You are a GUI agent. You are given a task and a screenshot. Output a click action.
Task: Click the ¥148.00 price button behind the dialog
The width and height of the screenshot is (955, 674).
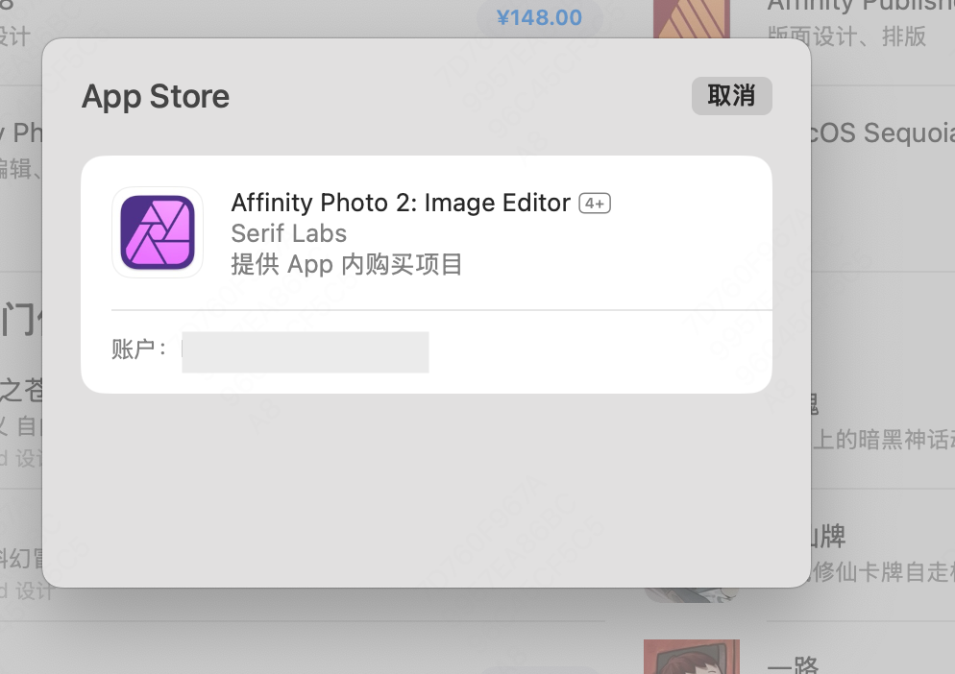(540, 17)
